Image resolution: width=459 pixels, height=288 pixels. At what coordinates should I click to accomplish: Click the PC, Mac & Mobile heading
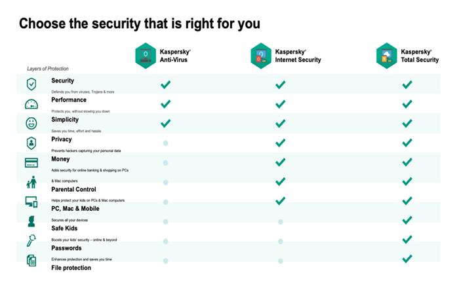pyautogui.click(x=75, y=209)
